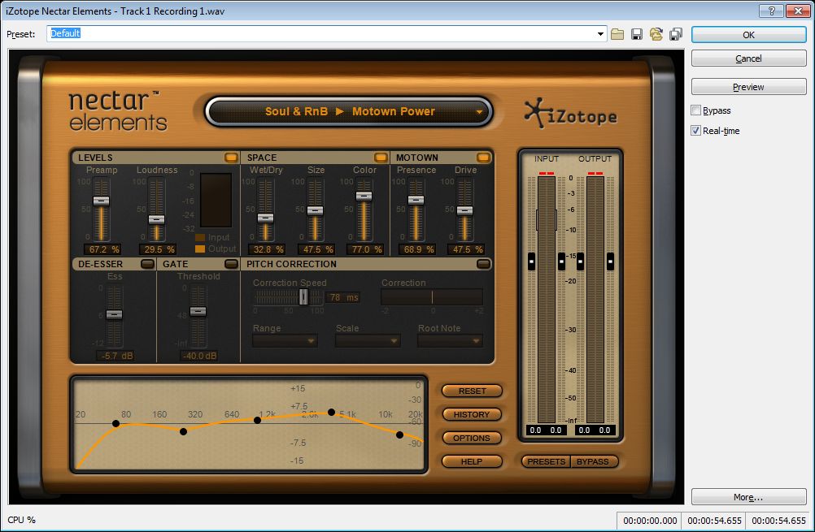Open a preset file with the folder icon

pos(617,34)
